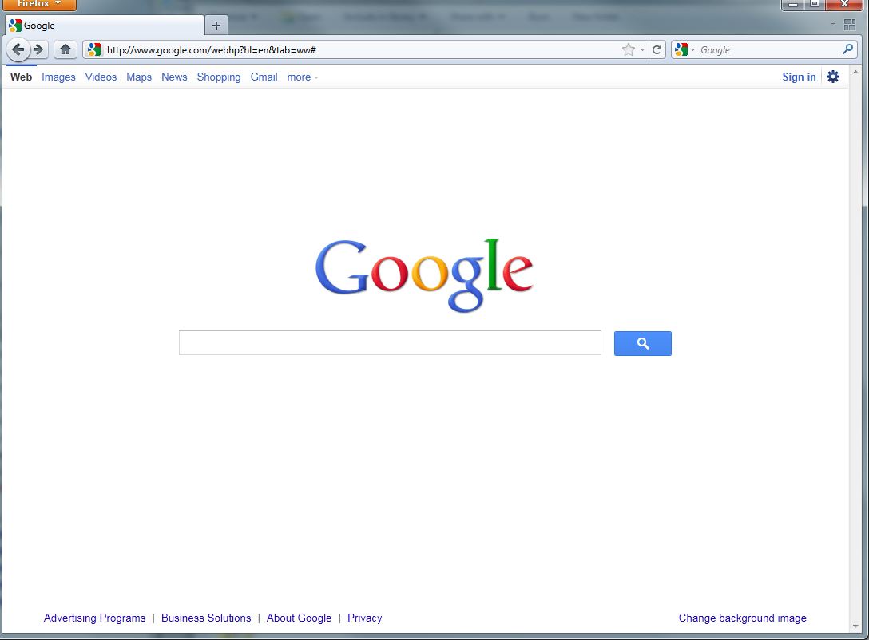Go forward using the forward arrow button

[38, 49]
